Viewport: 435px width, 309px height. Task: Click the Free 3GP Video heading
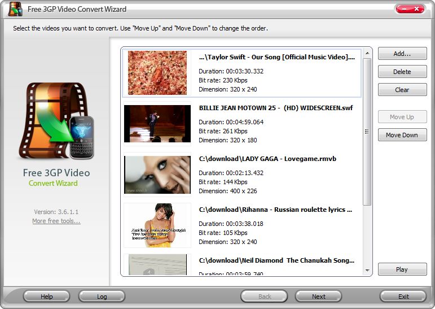coord(56,172)
